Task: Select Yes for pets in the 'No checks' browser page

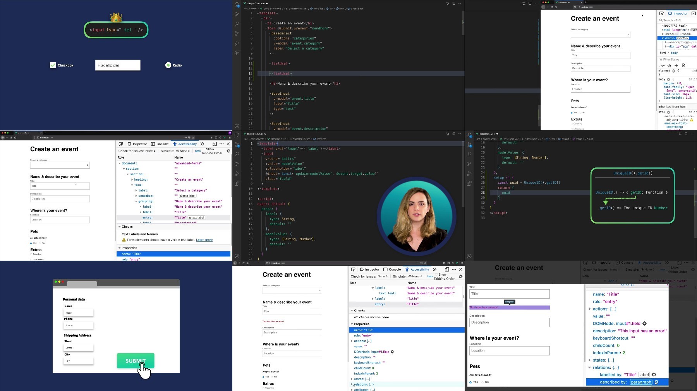Action: tap(263, 377)
